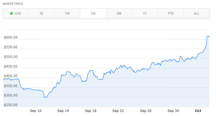
Task: Switch chart to 1Y range
Action: [145, 13]
